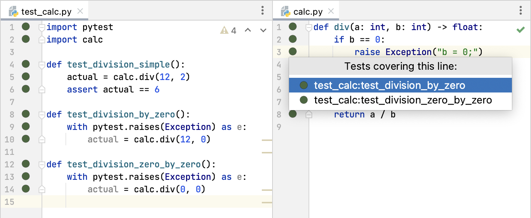Click warning stripe mark beside test_calc.py line 11
531x218 pixels.
click(267, 152)
